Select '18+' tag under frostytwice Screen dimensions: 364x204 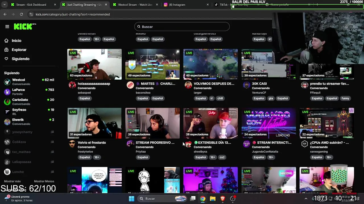pyautogui.click(x=97, y=157)
